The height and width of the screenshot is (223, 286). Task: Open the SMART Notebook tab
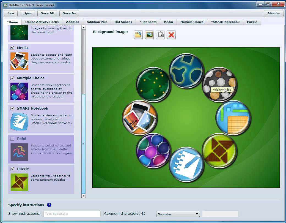click(x=225, y=22)
